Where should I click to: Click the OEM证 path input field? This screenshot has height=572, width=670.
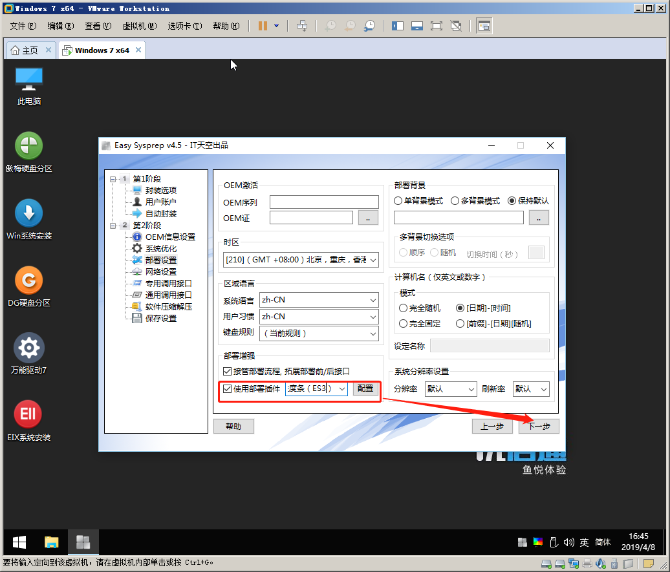[311, 218]
